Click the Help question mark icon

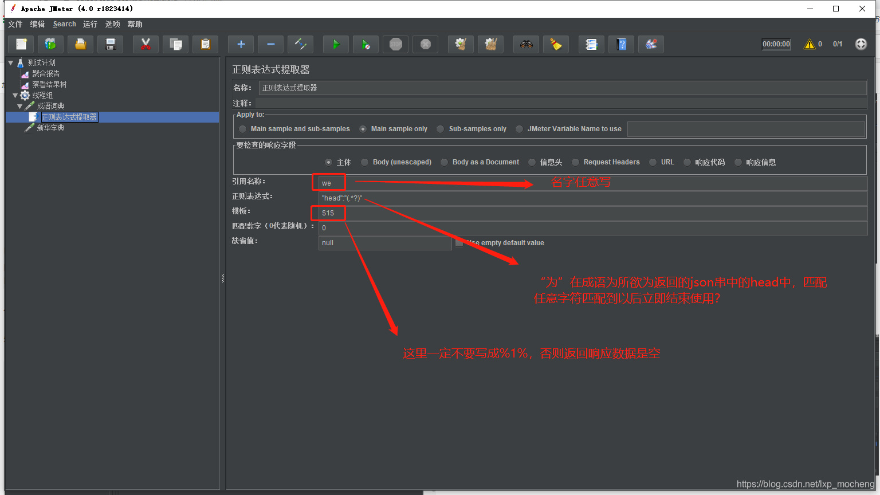coord(622,44)
